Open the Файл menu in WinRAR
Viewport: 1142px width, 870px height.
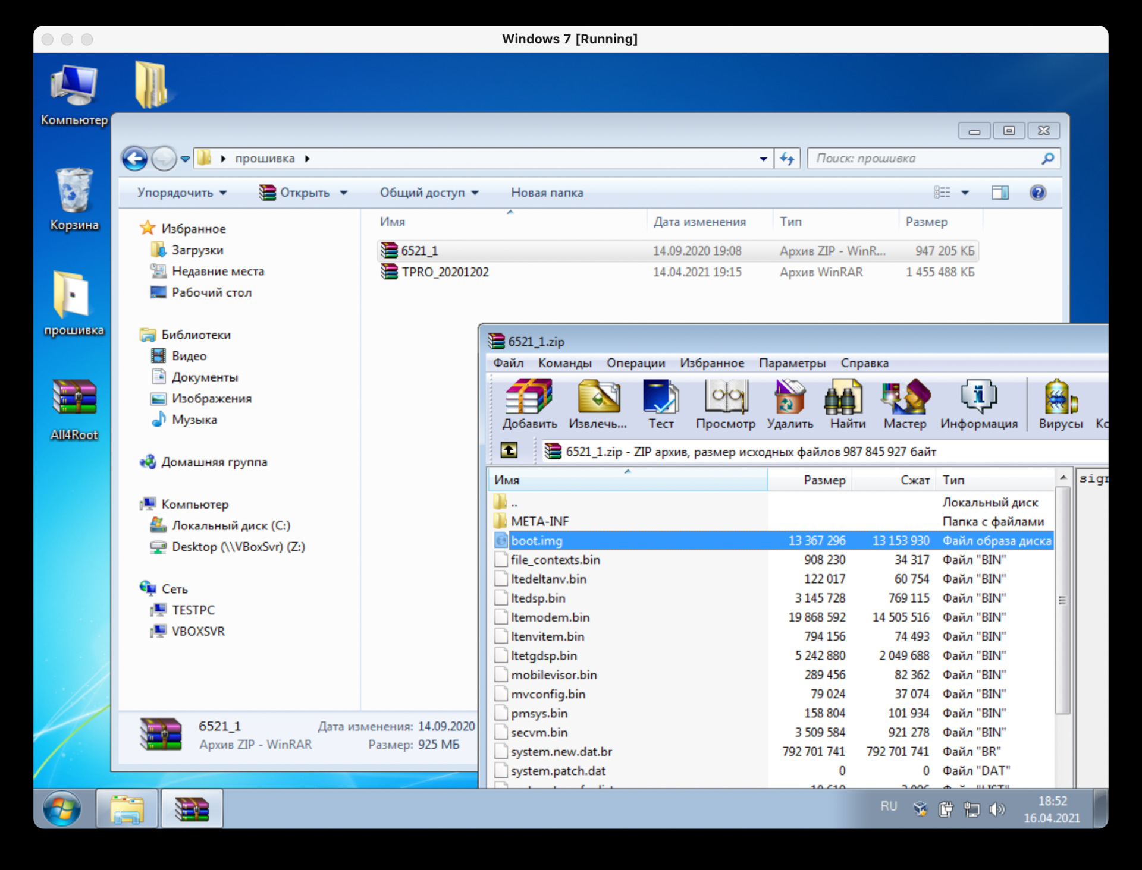pyautogui.click(x=508, y=363)
